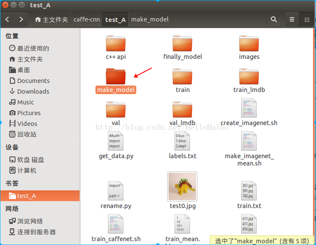The height and width of the screenshot is (245, 316).
Task: Open the images folder
Action: 249,43
